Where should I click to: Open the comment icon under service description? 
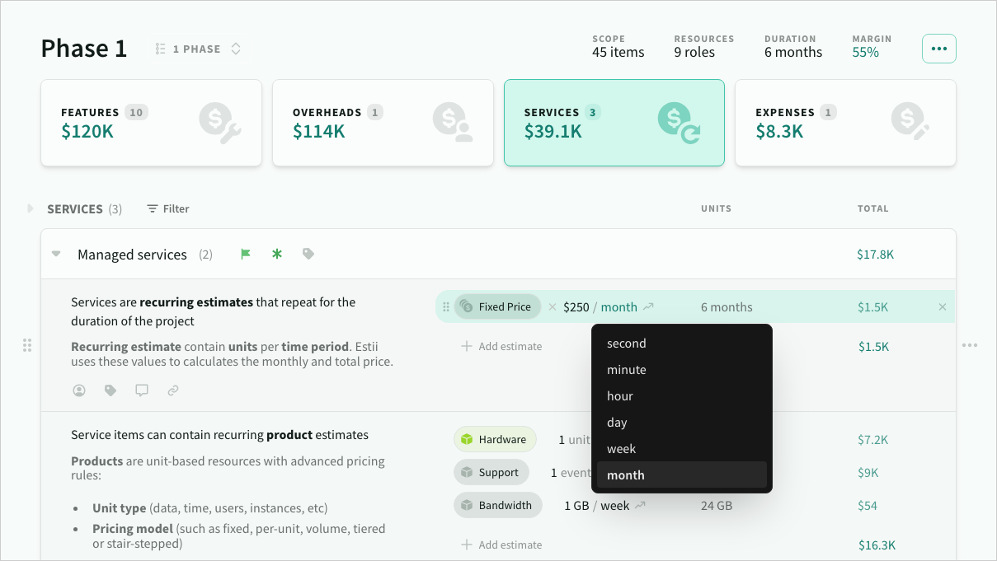click(142, 390)
